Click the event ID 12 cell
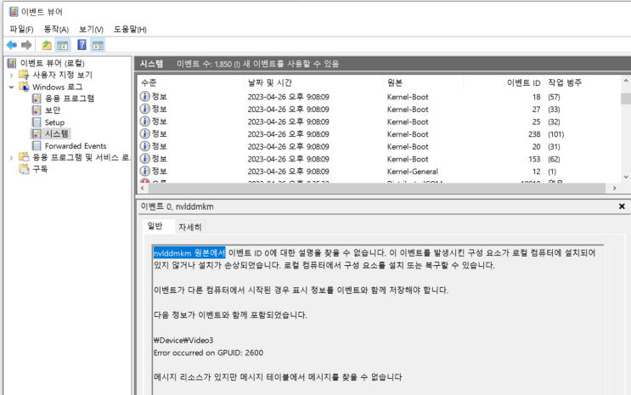The width and height of the screenshot is (631, 395). [537, 172]
